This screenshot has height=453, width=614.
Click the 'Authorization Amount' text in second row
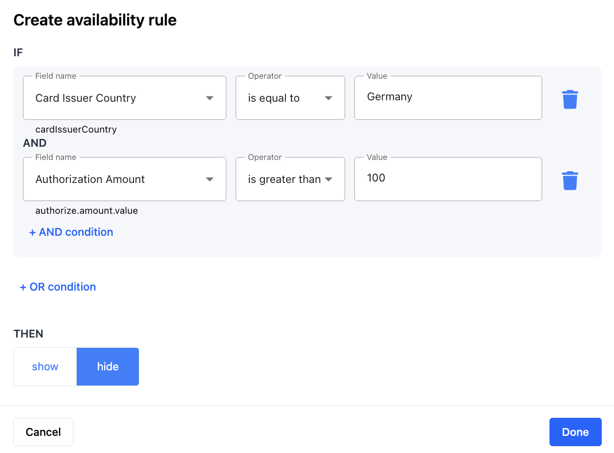tap(90, 180)
